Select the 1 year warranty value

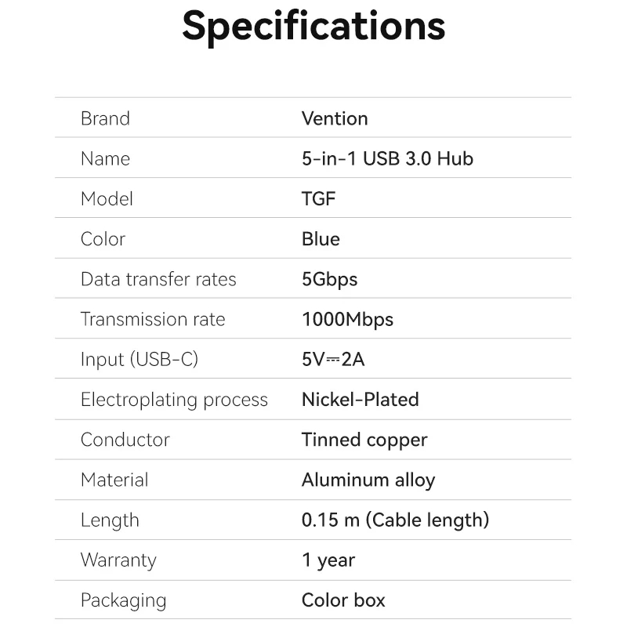pyautogui.click(x=328, y=560)
